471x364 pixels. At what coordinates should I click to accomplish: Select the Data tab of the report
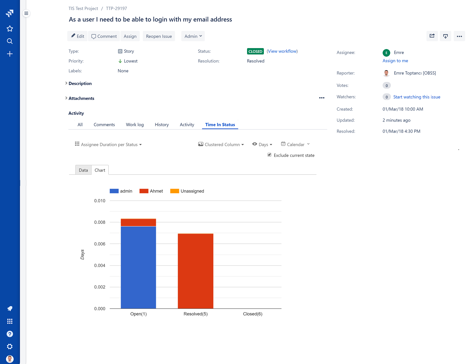83,170
